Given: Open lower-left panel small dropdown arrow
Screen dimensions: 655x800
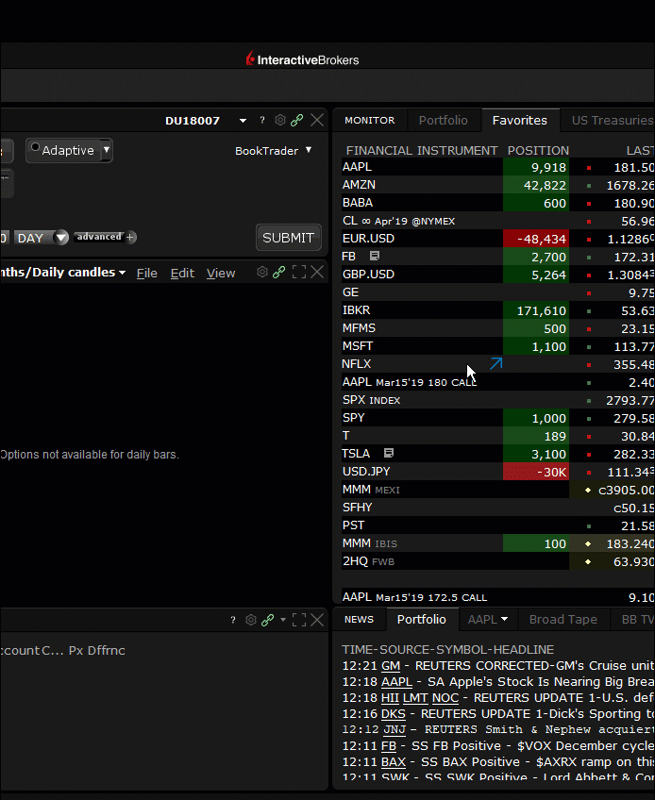Looking at the screenshot, I should pyautogui.click(x=283, y=620).
